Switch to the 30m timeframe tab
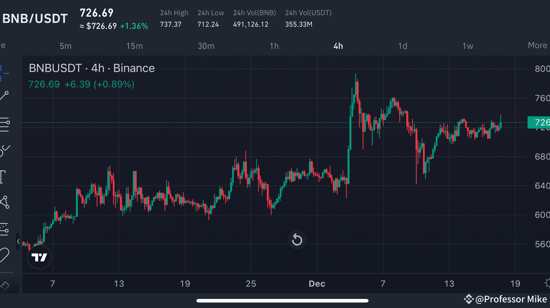 (206, 46)
